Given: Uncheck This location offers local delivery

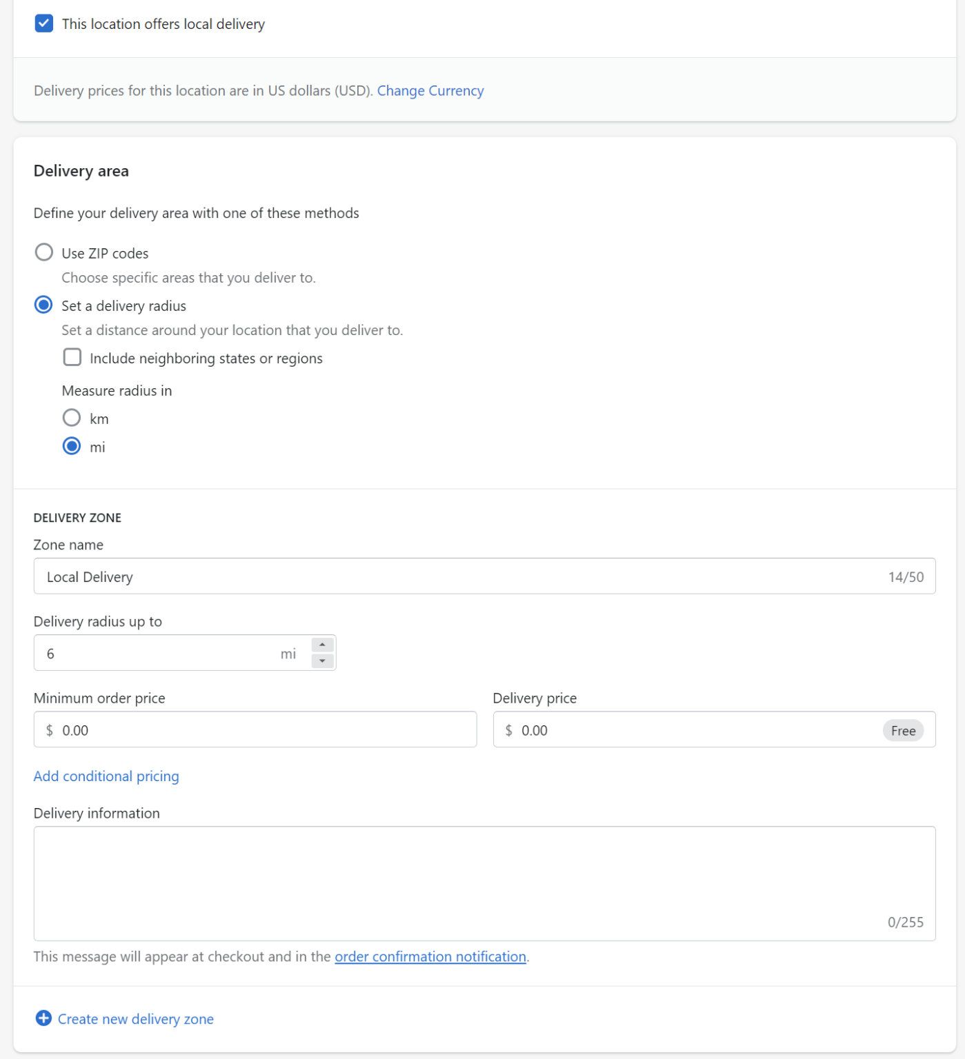Looking at the screenshot, I should point(44,23).
